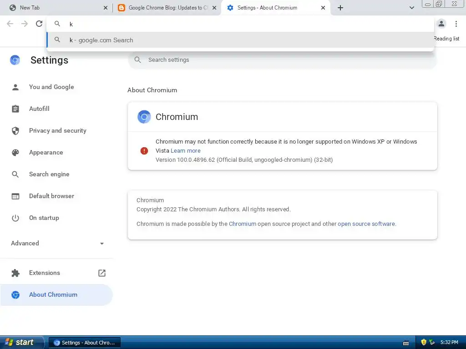Go back with the back arrow

pyautogui.click(x=10, y=24)
